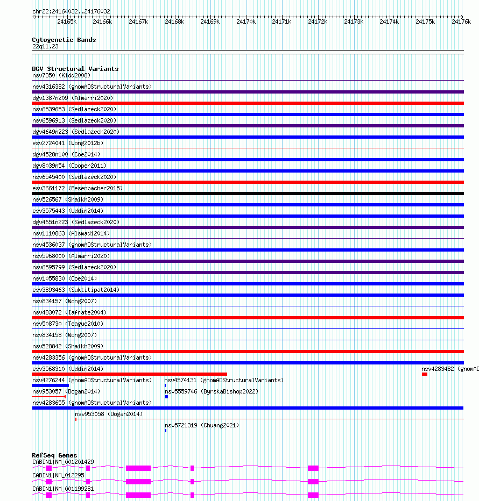Click the RefSeq Genes track title

coord(54,455)
